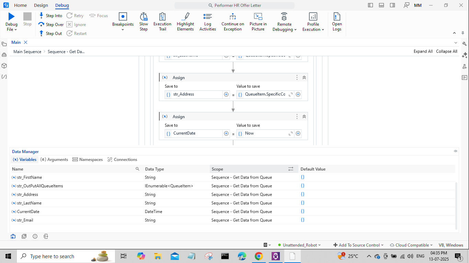The image size is (469, 263).
Task: Select the Debug ribbon tab
Action: (62, 5)
